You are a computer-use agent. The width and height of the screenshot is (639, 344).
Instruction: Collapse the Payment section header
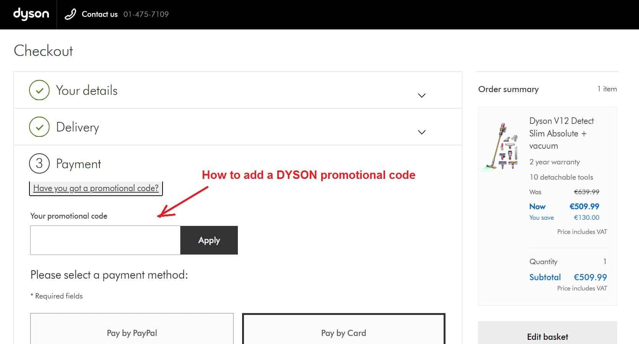coord(78,164)
